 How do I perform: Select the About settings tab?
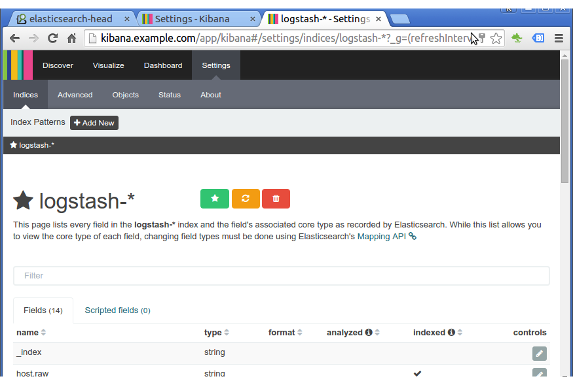point(211,95)
